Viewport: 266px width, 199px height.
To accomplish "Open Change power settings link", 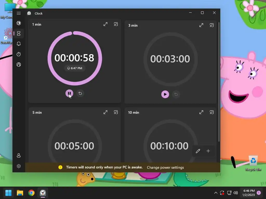I will pos(165,167).
